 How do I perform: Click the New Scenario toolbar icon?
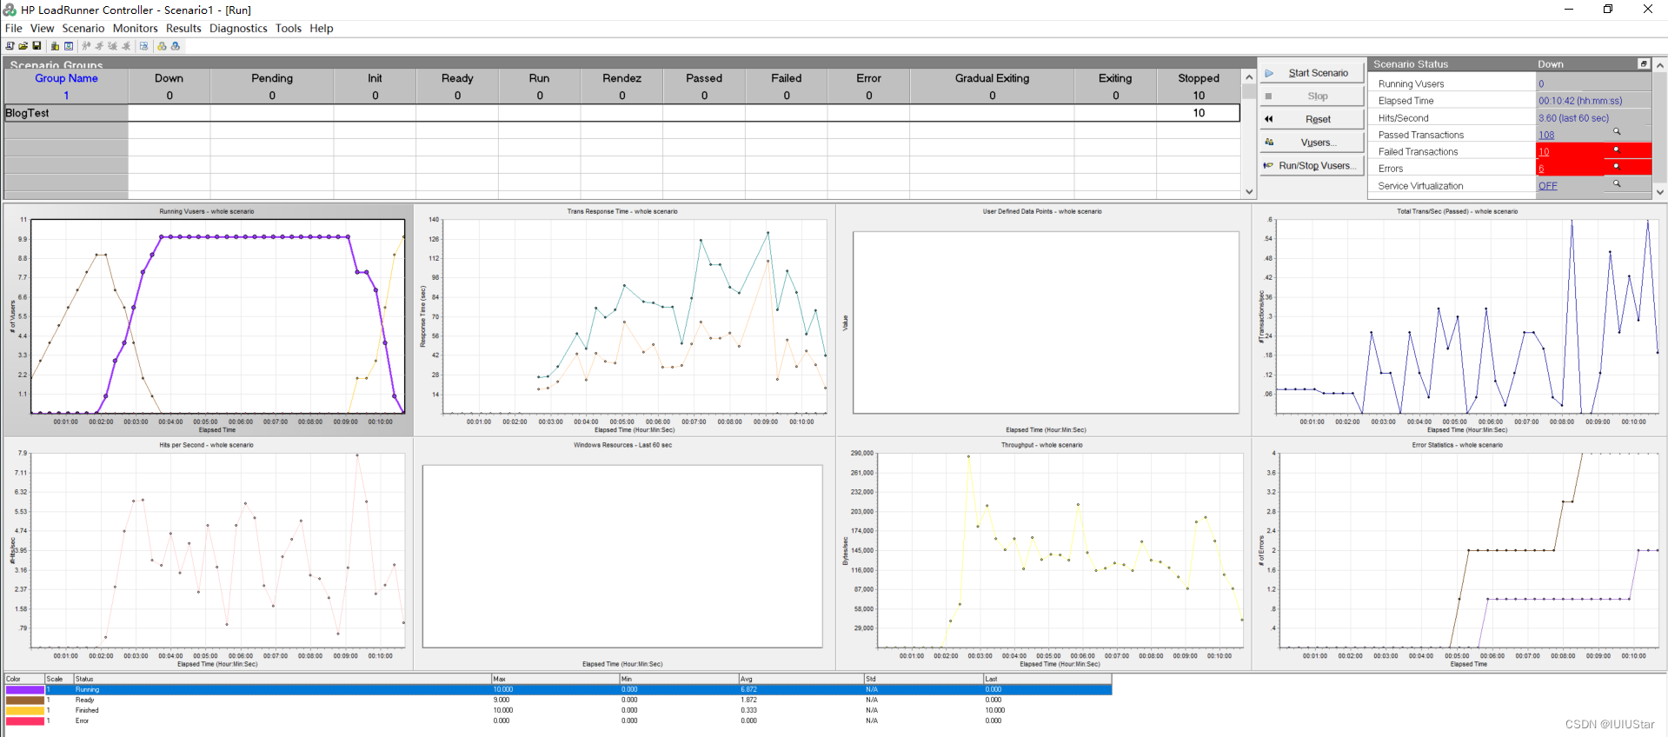pyautogui.click(x=10, y=46)
